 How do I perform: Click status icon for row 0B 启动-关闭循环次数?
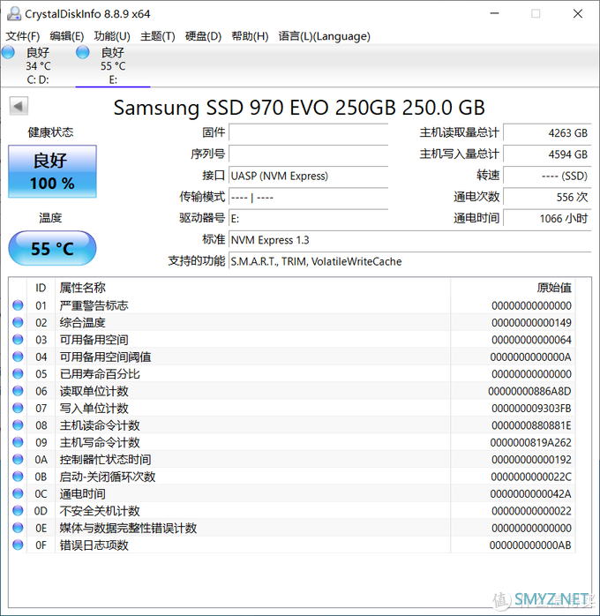[18, 477]
